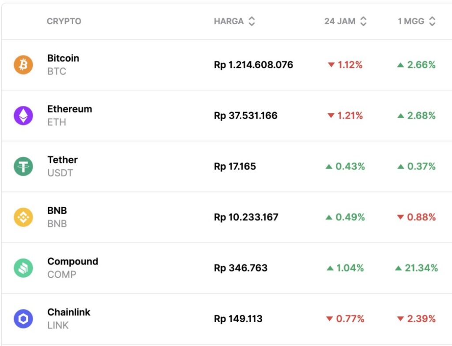Click the CRYPTO column header

pyautogui.click(x=64, y=21)
